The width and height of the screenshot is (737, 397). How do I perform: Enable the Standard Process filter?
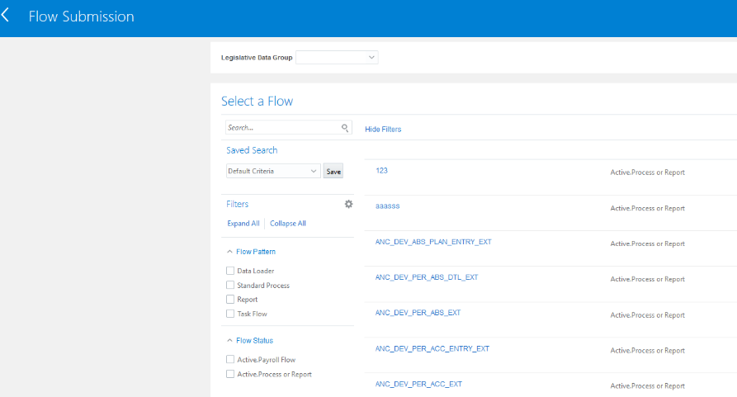tap(230, 286)
